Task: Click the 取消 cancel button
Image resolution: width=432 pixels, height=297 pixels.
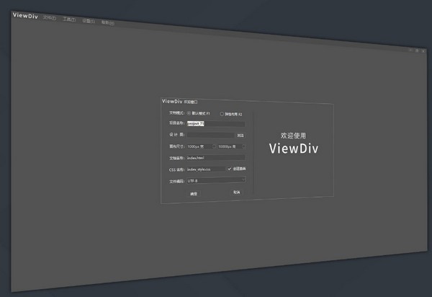Action: (x=237, y=192)
